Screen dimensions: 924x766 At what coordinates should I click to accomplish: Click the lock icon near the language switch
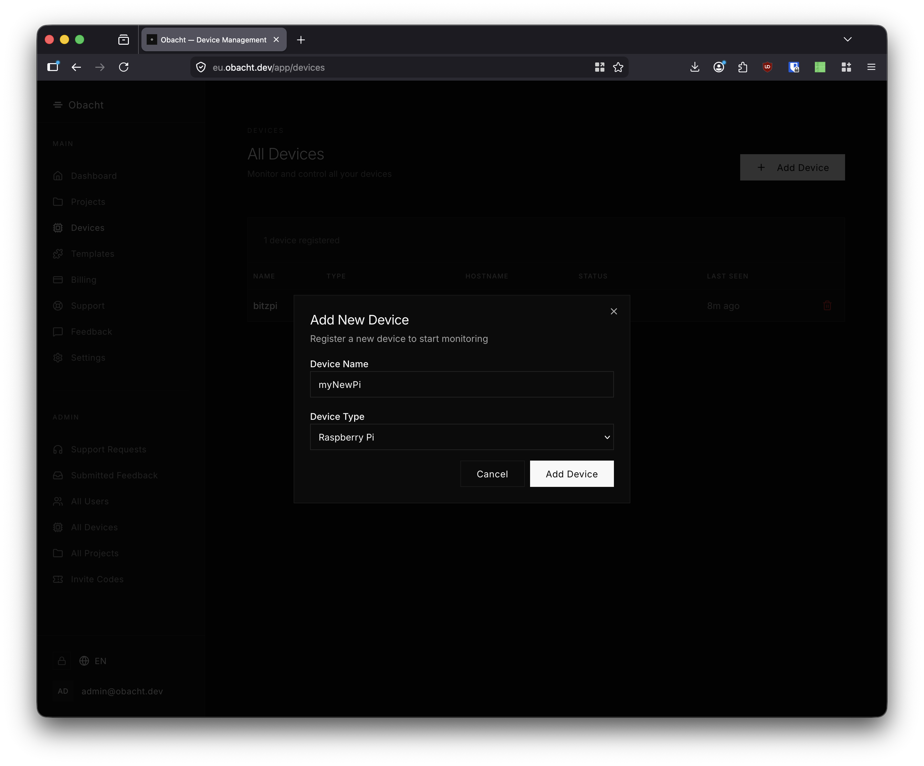tap(62, 661)
